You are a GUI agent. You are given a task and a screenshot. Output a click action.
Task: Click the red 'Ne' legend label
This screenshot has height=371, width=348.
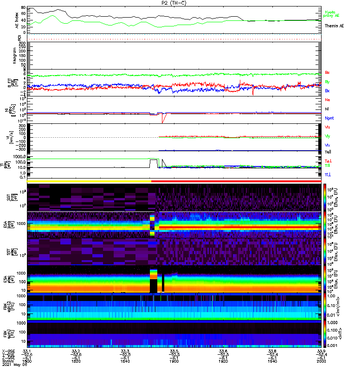pos(328,100)
